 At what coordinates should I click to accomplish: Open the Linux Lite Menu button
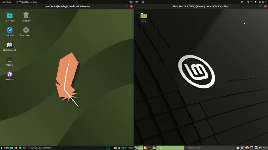(x=5, y=148)
